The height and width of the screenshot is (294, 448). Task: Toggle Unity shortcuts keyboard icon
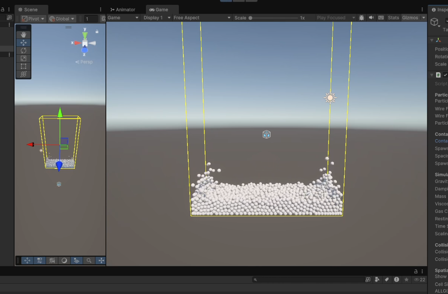tap(381, 18)
